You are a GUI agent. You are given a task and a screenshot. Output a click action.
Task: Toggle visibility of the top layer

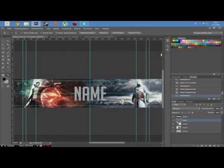coord(173,117)
